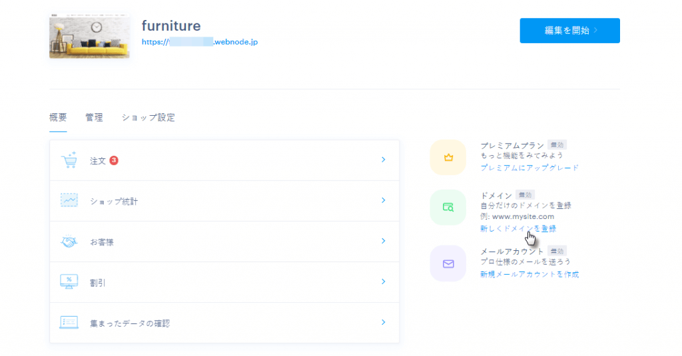Click the 無効 badge next to プレミアムプラン
The width and height of the screenshot is (682, 356).
pos(557,145)
